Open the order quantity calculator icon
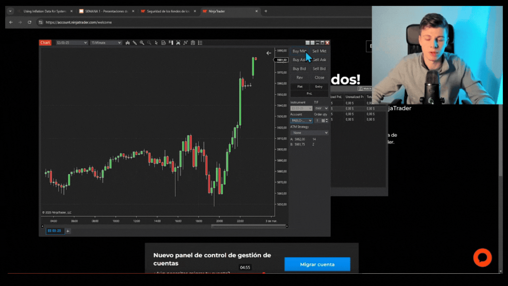 tap(323, 120)
